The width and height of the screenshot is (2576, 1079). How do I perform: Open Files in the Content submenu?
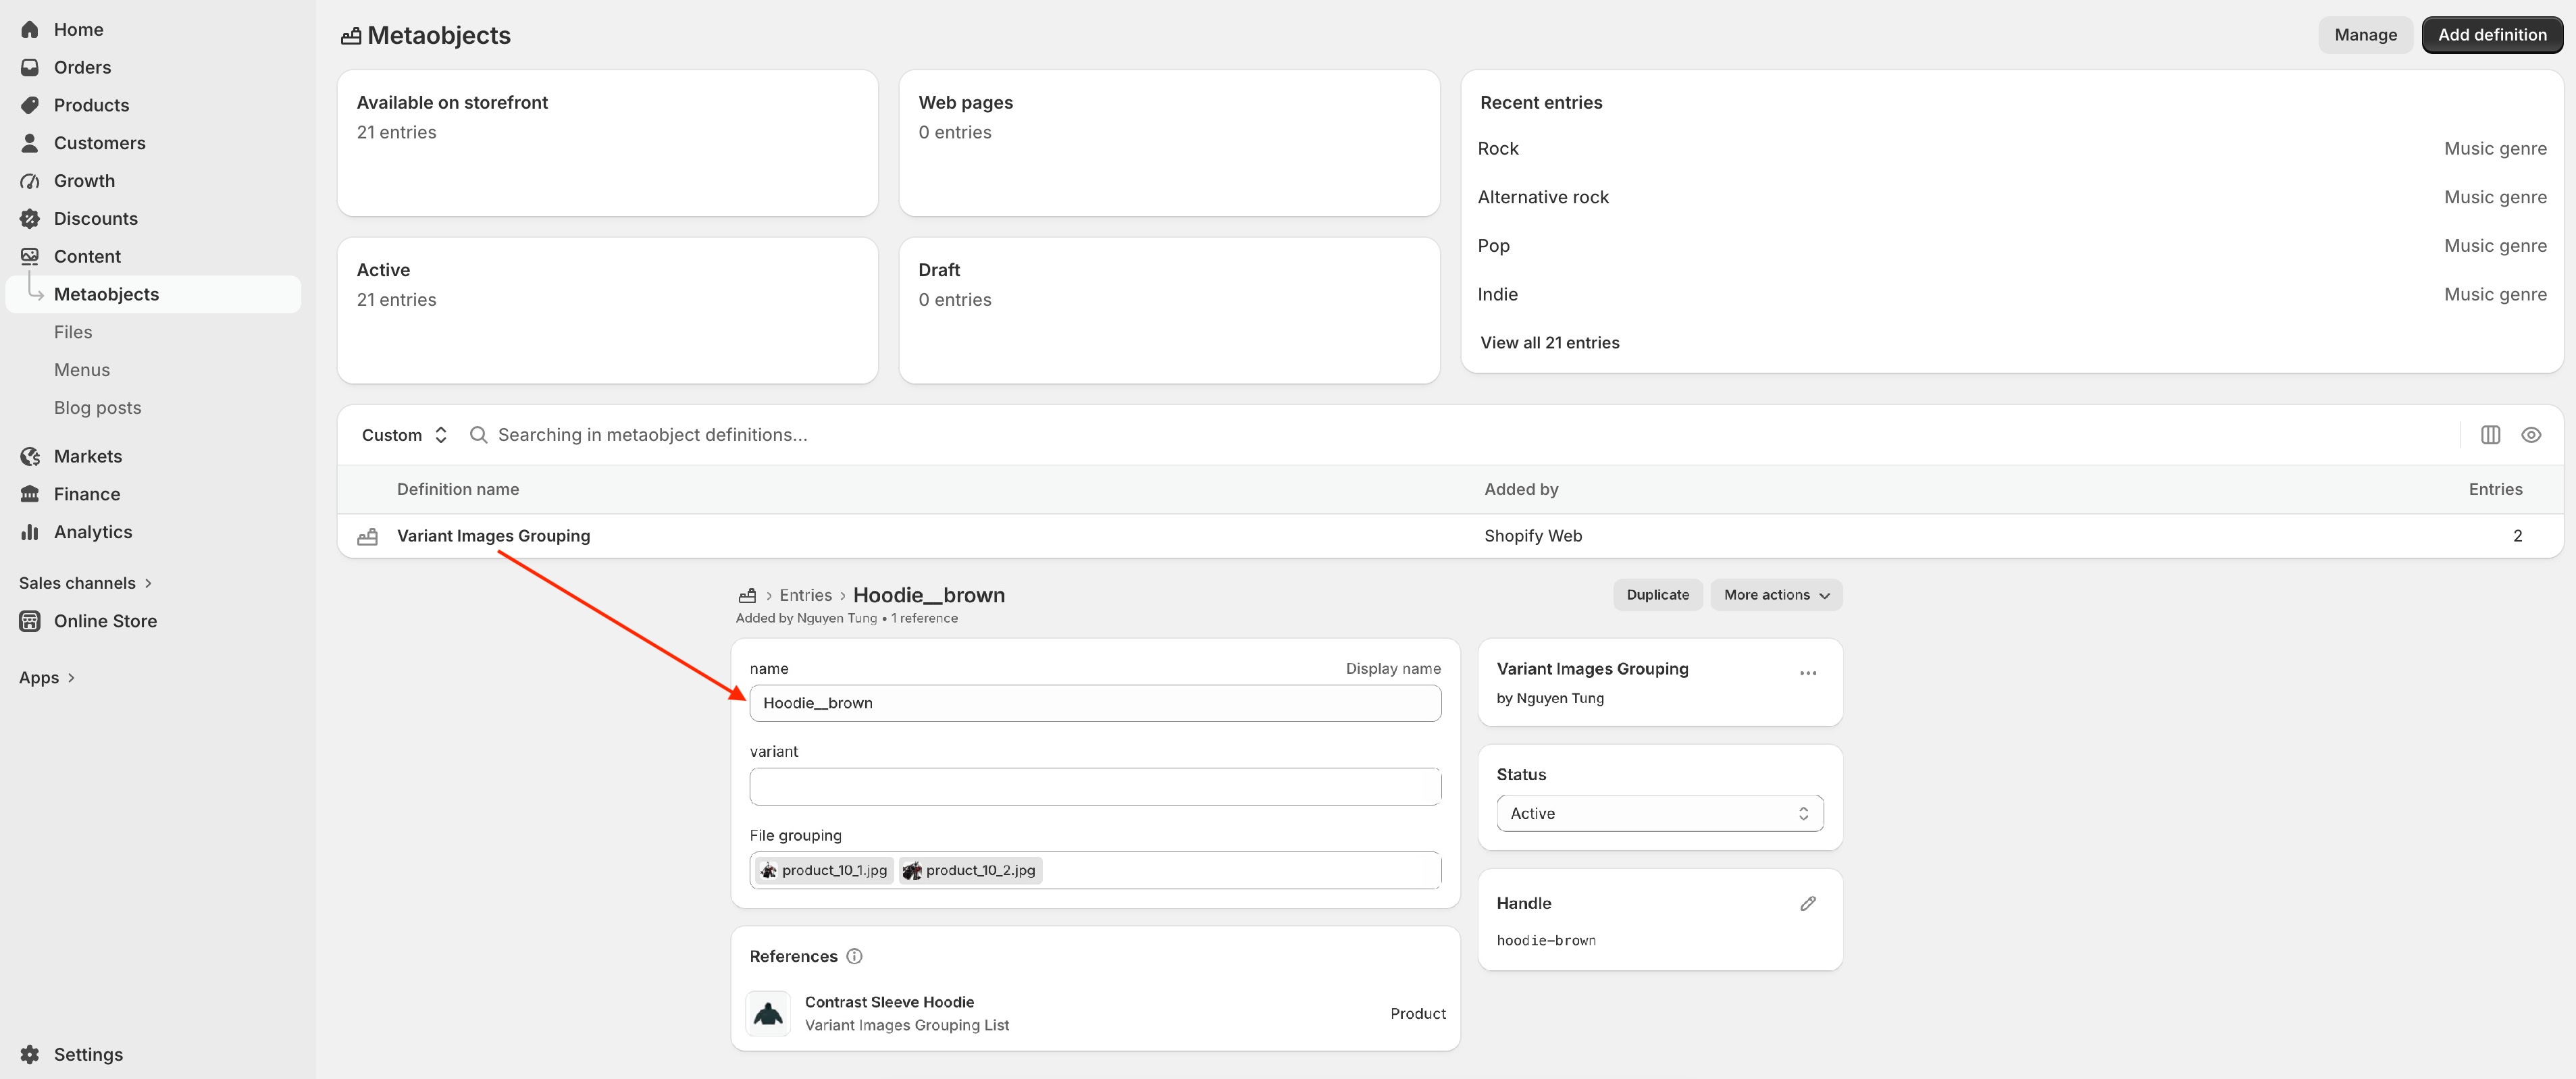pyautogui.click(x=73, y=332)
